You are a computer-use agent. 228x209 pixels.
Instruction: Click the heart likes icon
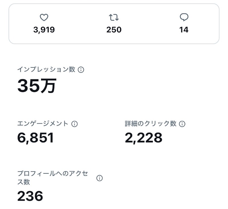click(44, 17)
